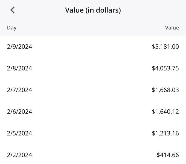This screenshot has height=164, width=186.
Task: Open the 2/5/2024 row date
Action: point(19,133)
